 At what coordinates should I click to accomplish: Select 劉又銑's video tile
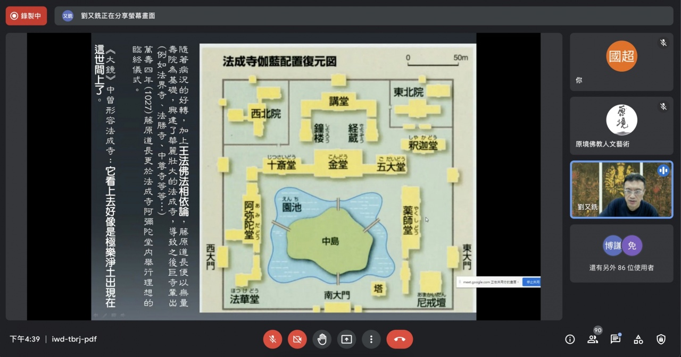pyautogui.click(x=621, y=190)
